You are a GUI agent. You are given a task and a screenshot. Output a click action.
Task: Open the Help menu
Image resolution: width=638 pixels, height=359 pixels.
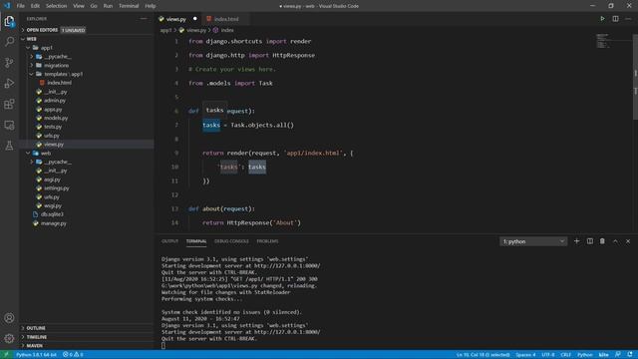coord(151,6)
